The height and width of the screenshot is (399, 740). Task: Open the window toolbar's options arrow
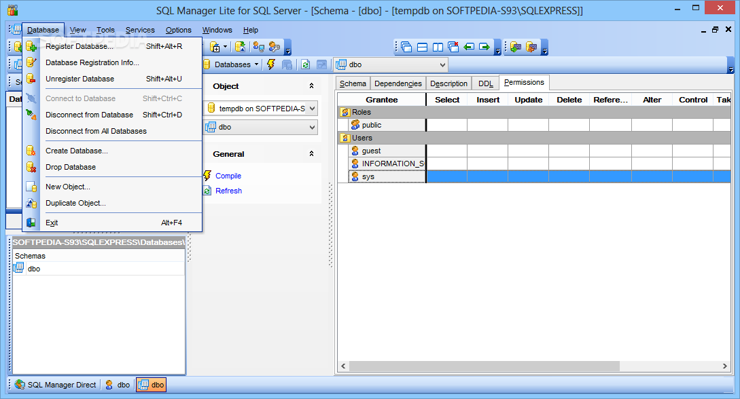click(x=497, y=47)
